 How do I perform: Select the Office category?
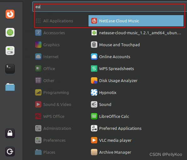tap(49, 69)
